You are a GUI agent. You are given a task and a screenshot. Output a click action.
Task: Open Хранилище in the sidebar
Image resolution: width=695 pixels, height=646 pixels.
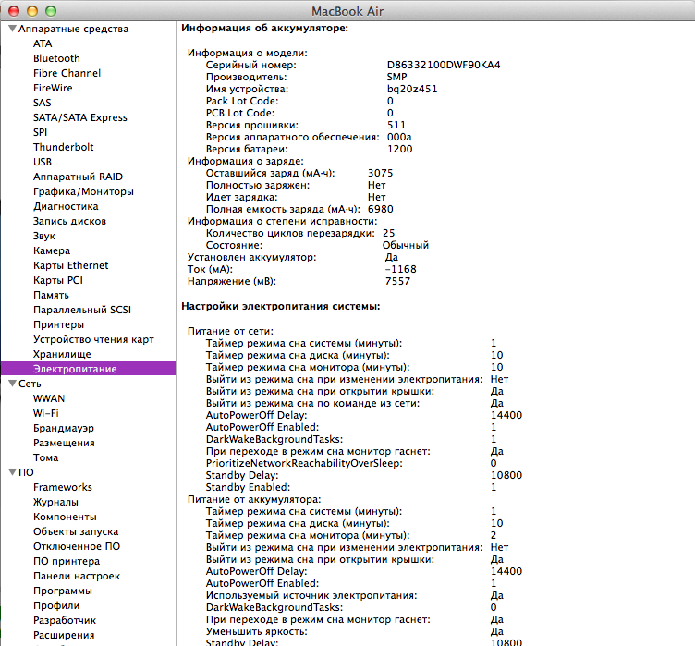coord(62,354)
